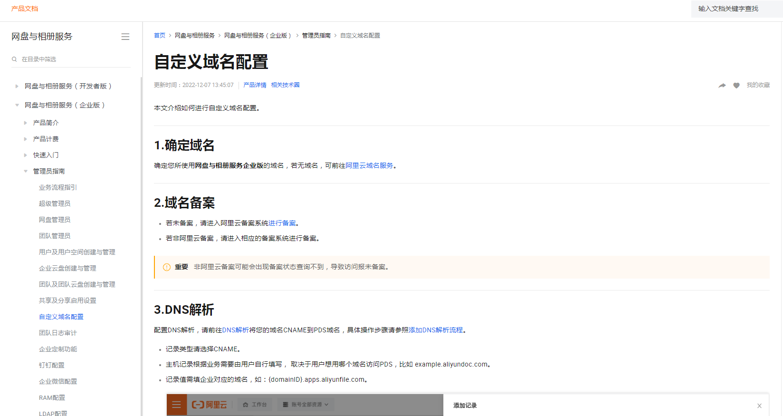Click the search magnifier icon in sidebar filter
783x416 pixels.
pyautogui.click(x=14, y=59)
